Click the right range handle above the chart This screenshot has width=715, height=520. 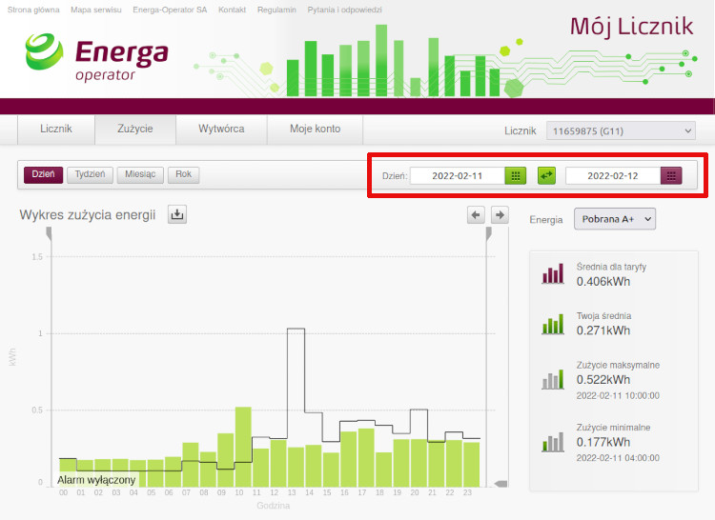(x=488, y=234)
